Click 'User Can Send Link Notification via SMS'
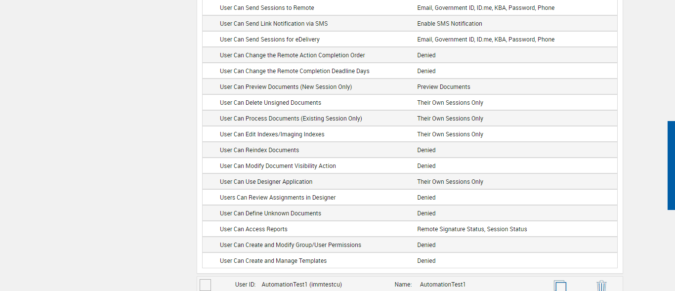The width and height of the screenshot is (675, 291). (x=274, y=24)
